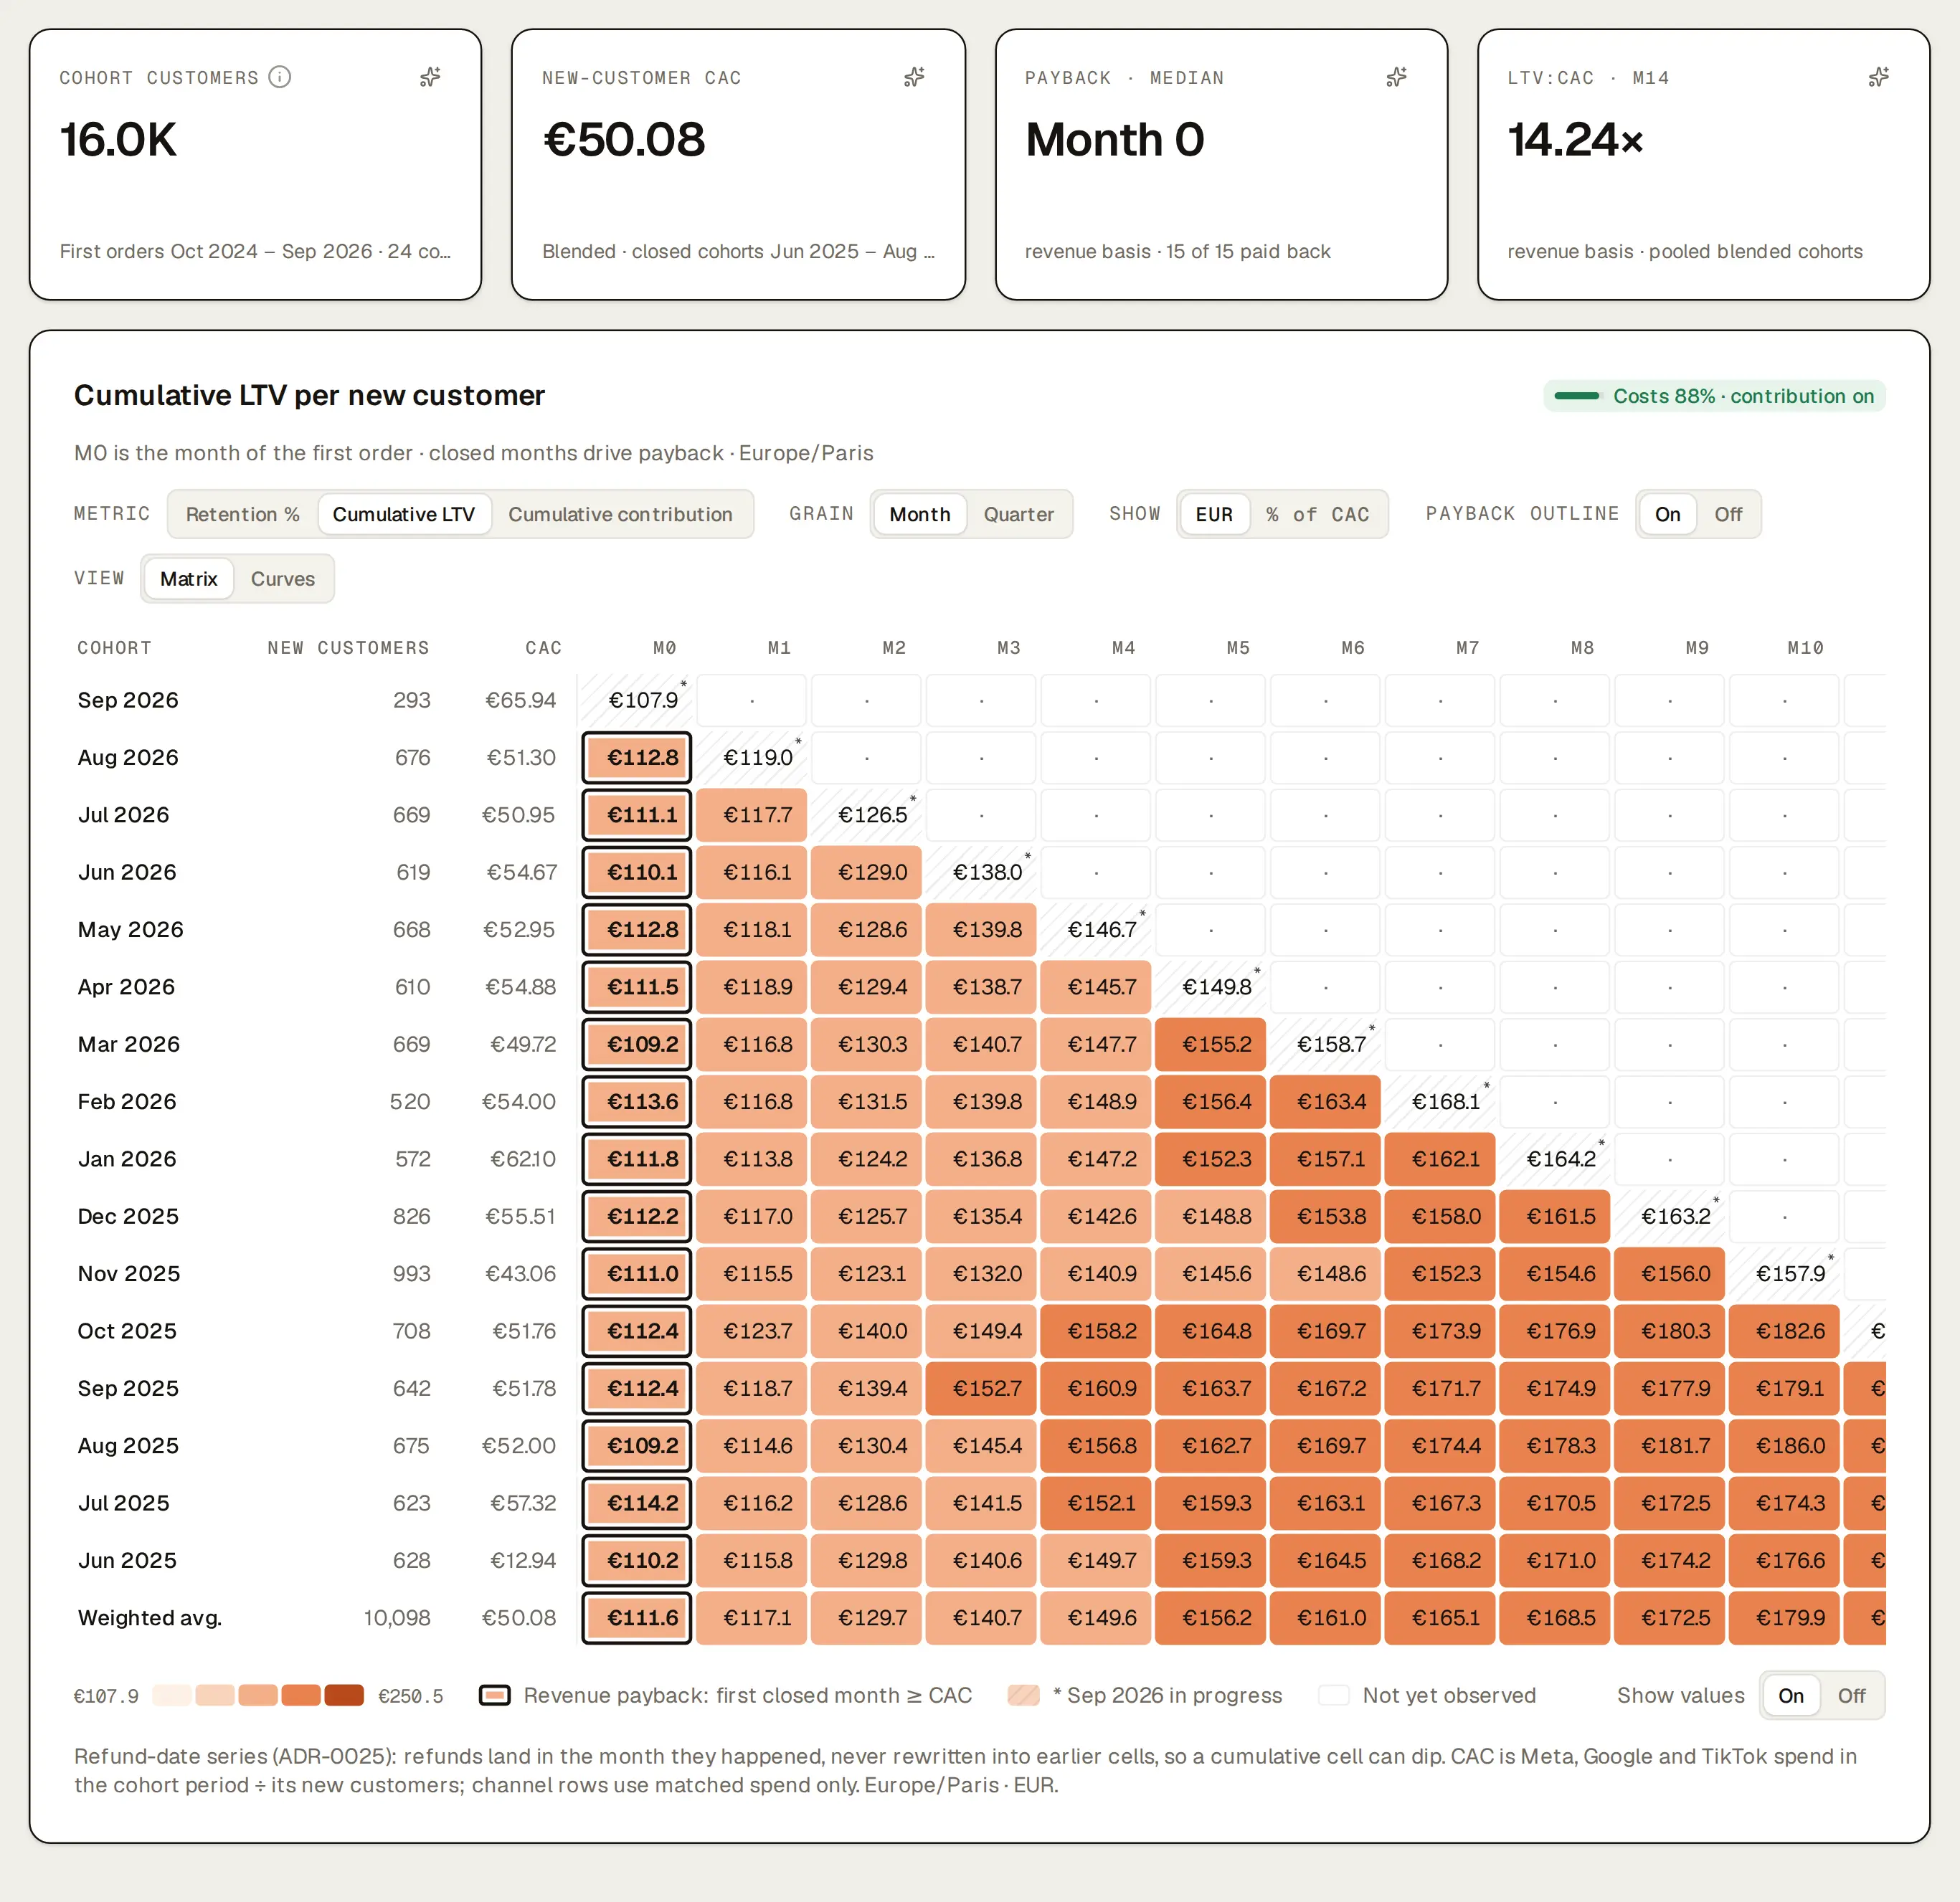The height and width of the screenshot is (1902, 1960).
Task: Click Sep 2026 M0 cell €107.9
Action: pyautogui.click(x=637, y=700)
